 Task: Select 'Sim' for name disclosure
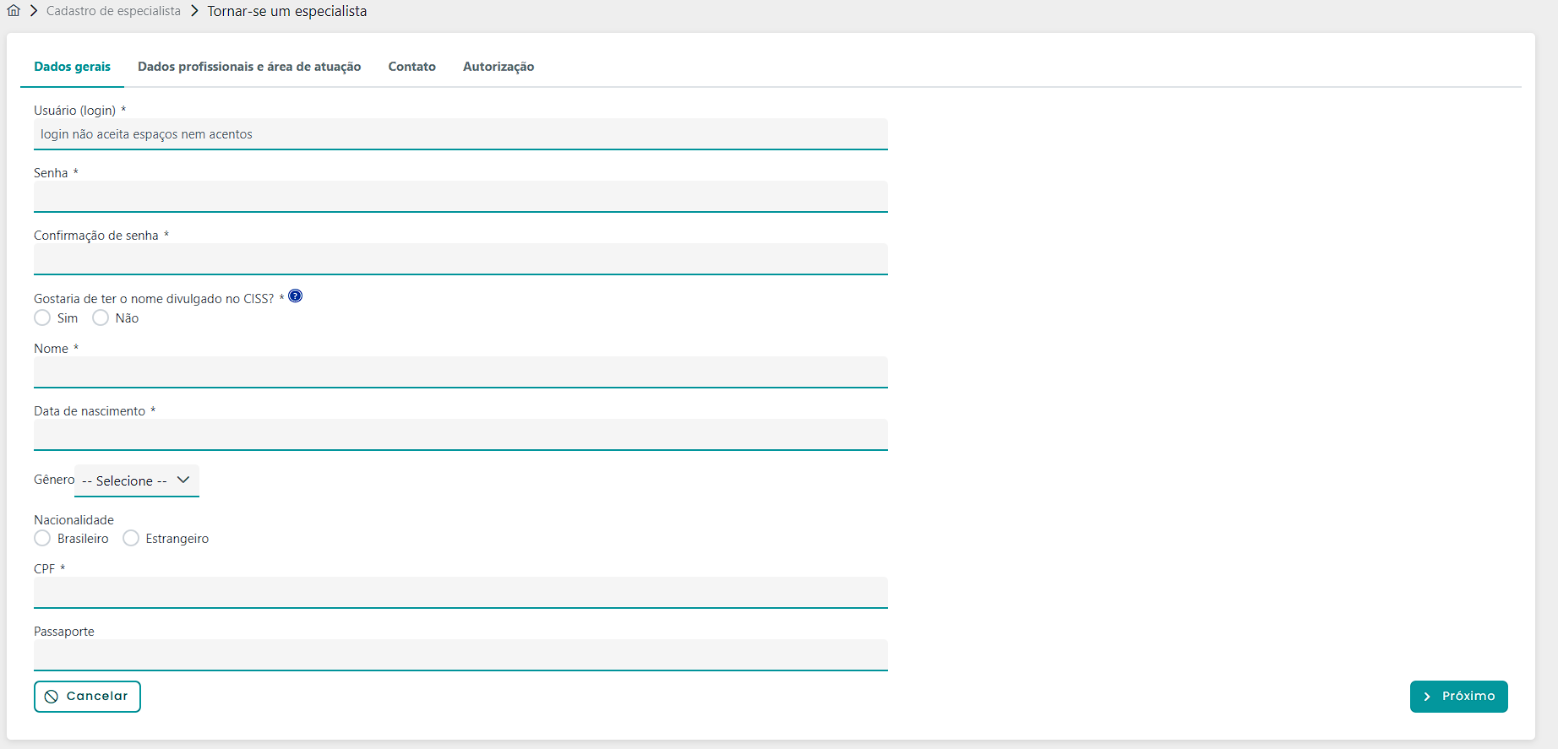[42, 318]
